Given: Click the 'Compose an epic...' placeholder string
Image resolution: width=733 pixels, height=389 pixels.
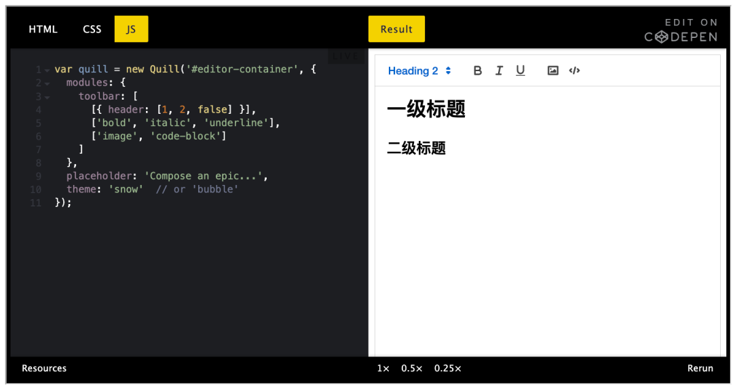Looking at the screenshot, I should 204,176.
